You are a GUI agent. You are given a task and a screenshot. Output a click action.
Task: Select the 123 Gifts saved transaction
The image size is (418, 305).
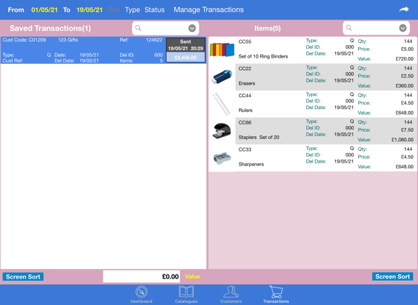pyautogui.click(x=83, y=51)
